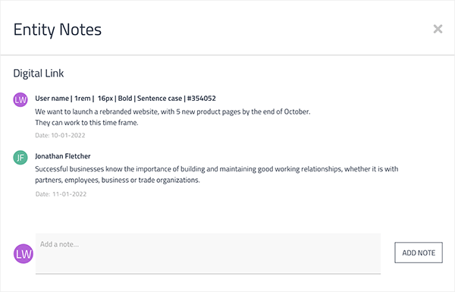Click the #354052 color code text
Image resolution: width=455 pixels, height=292 pixels.
(202, 99)
